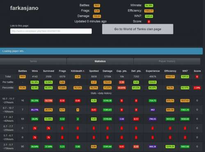Click the Percentile row red Score badge
Image resolution: width=205 pixels, height=152 pixels.
click(197, 88)
